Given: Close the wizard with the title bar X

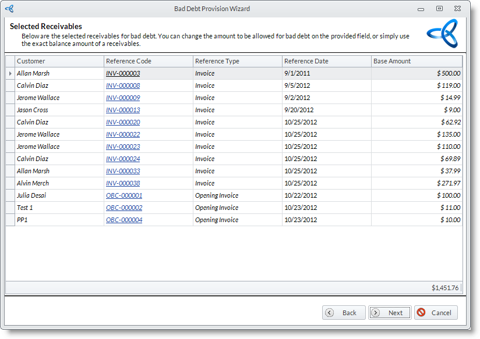Looking at the screenshot, I should coord(458,9).
